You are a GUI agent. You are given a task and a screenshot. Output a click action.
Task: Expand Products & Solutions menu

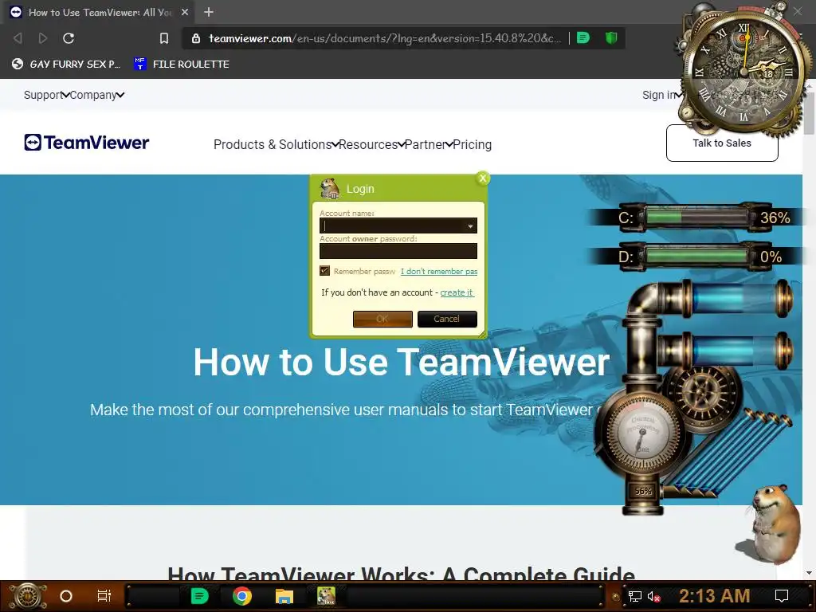coord(277,145)
